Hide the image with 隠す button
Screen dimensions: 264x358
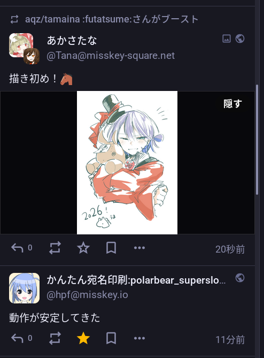(x=232, y=104)
